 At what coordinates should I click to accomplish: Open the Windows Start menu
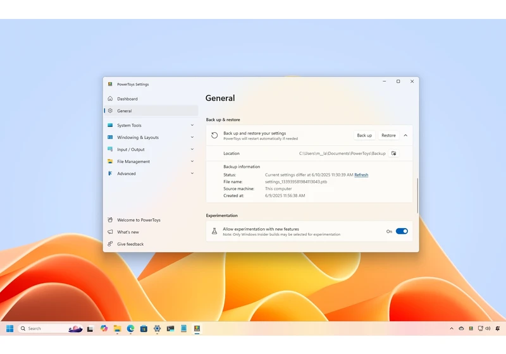pyautogui.click(x=10, y=328)
